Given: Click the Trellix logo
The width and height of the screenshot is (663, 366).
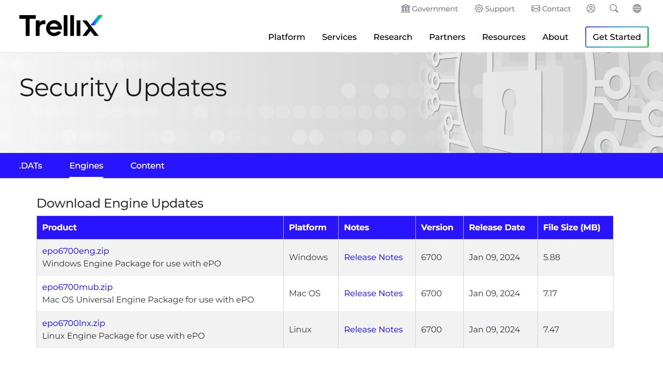Looking at the screenshot, I should pos(60,26).
